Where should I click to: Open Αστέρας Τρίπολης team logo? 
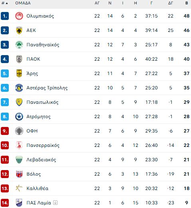pos(19,88)
